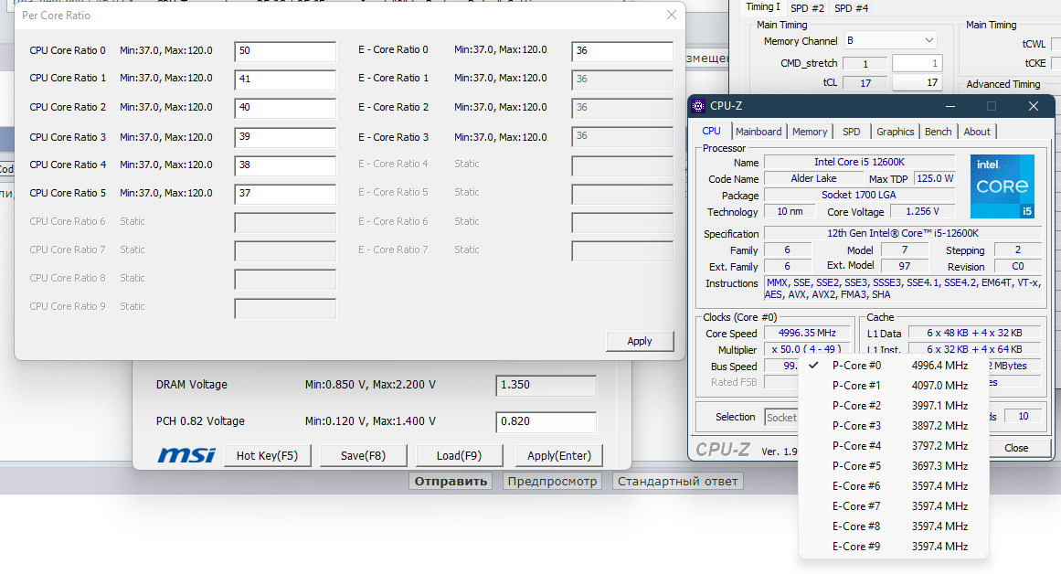Select the CPU tab in CPU-Z
The height and width of the screenshot is (574, 1061).
point(711,131)
